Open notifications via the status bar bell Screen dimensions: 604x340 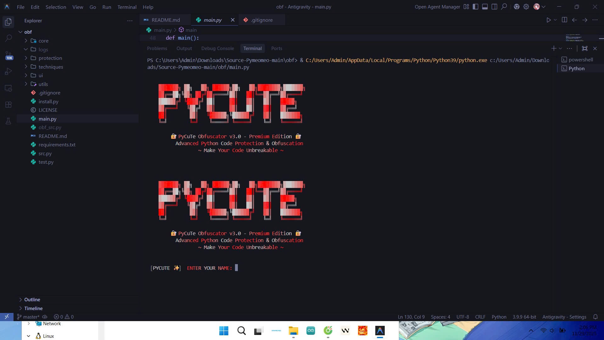click(596, 317)
